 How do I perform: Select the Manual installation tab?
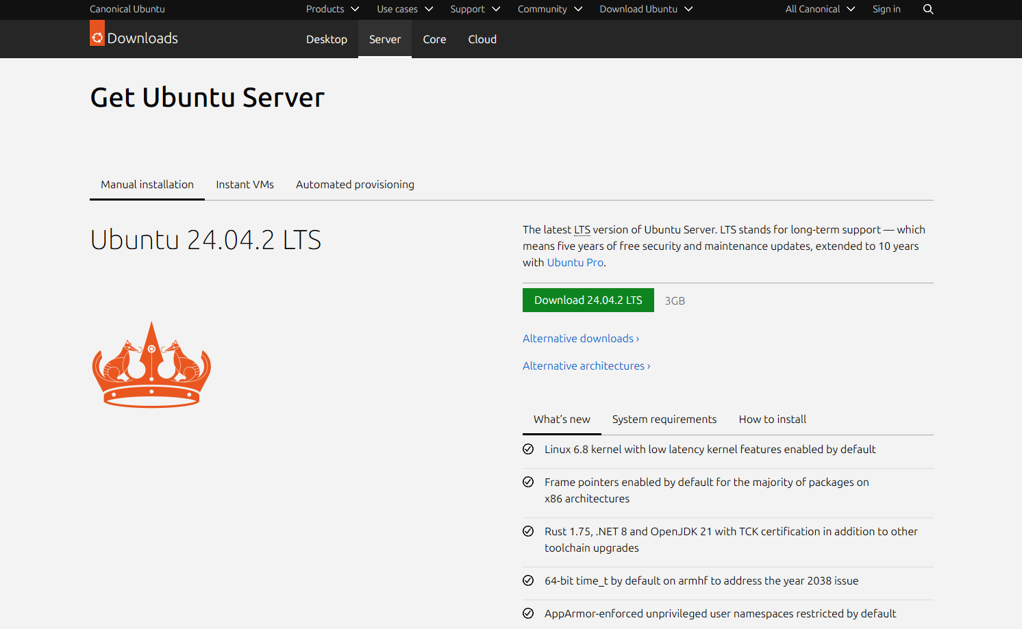pos(147,184)
